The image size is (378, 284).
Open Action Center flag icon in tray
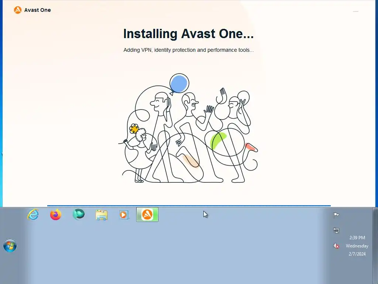(x=336, y=215)
